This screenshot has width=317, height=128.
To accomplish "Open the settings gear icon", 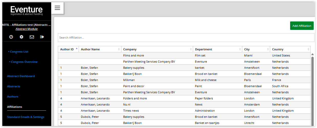I will [x=22, y=37].
